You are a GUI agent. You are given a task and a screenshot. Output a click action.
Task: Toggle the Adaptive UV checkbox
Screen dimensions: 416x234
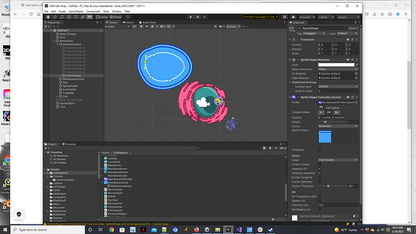pos(320,169)
